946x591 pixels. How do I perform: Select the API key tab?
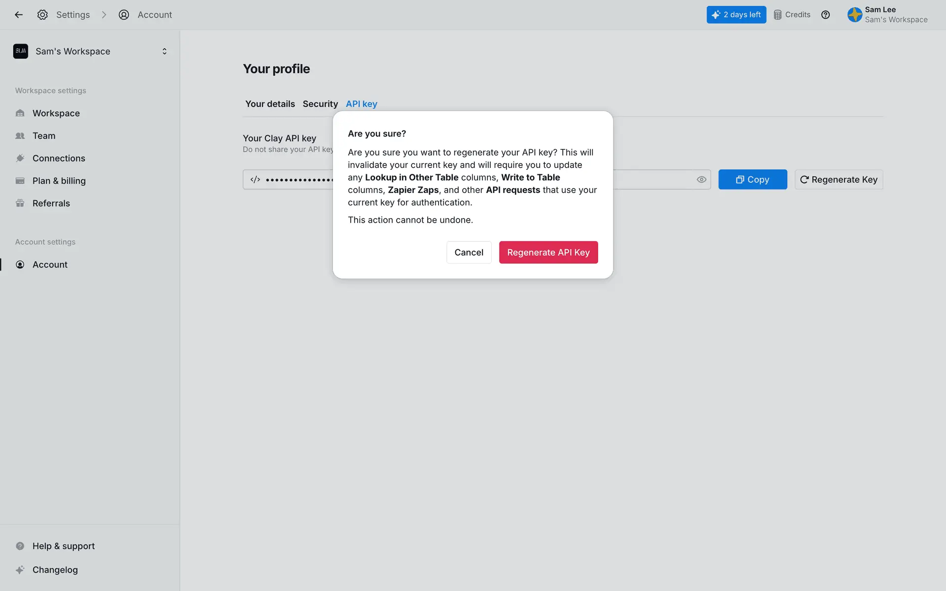click(361, 104)
